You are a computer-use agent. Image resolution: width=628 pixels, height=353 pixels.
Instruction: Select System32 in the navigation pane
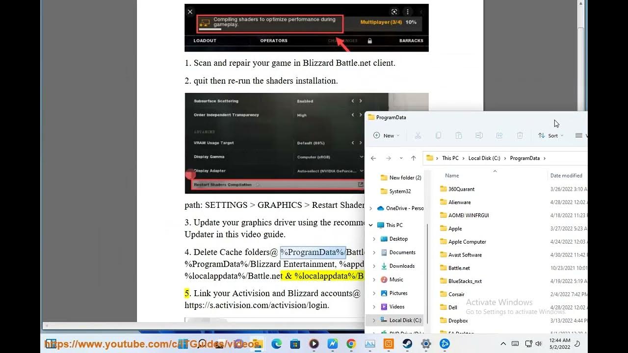[x=395, y=191]
